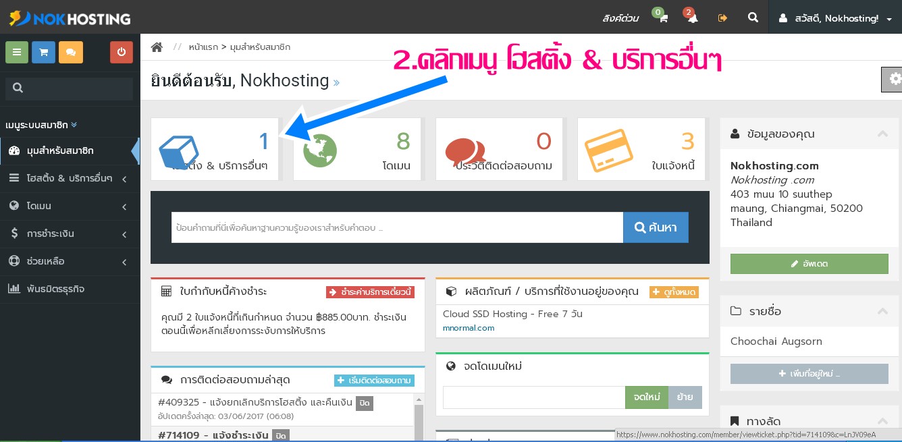Image resolution: width=902 pixels, height=442 pixels.
Task: Click the bookmark icon beside ทางลัด
Action: coord(735,422)
